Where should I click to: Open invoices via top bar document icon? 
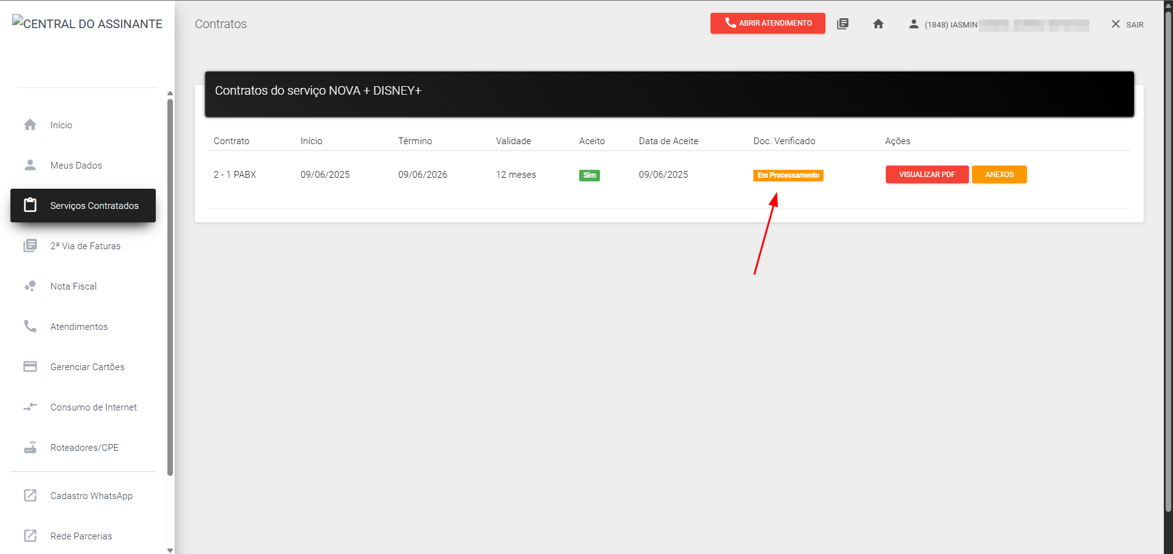tap(842, 24)
